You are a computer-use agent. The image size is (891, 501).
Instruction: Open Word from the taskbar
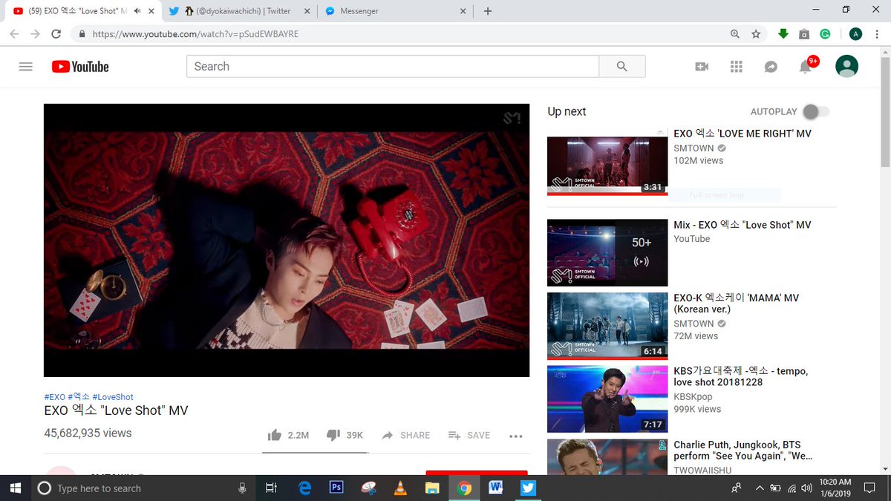point(496,488)
